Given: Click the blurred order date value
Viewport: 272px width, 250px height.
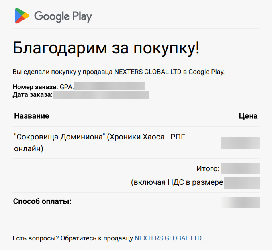Looking at the screenshot, I should (x=101, y=95).
